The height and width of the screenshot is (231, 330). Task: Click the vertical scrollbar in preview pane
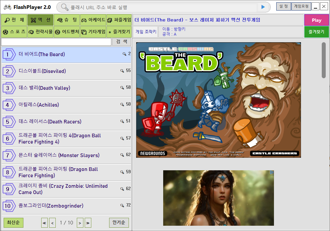pos(324,60)
